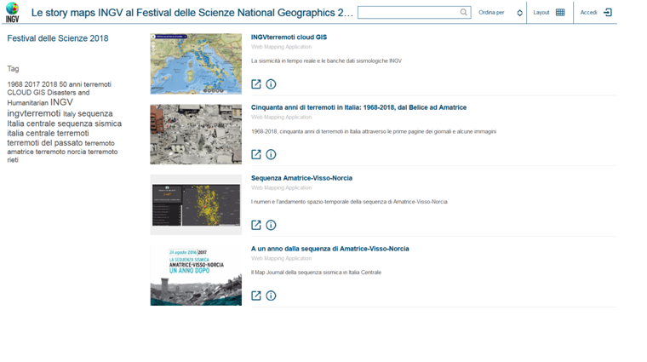Image resolution: width=647 pixels, height=362 pixels.
Task: Show info for A un anno dalla sequenza
Action: tap(271, 296)
